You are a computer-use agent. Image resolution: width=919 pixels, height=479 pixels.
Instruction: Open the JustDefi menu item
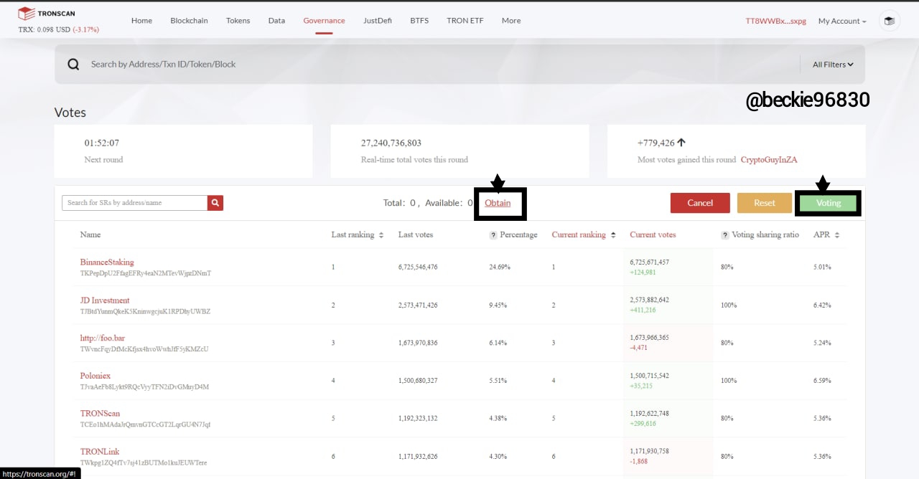378,21
